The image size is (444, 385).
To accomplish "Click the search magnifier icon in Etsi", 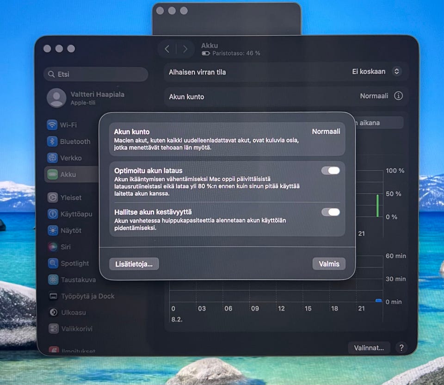I will pos(51,74).
